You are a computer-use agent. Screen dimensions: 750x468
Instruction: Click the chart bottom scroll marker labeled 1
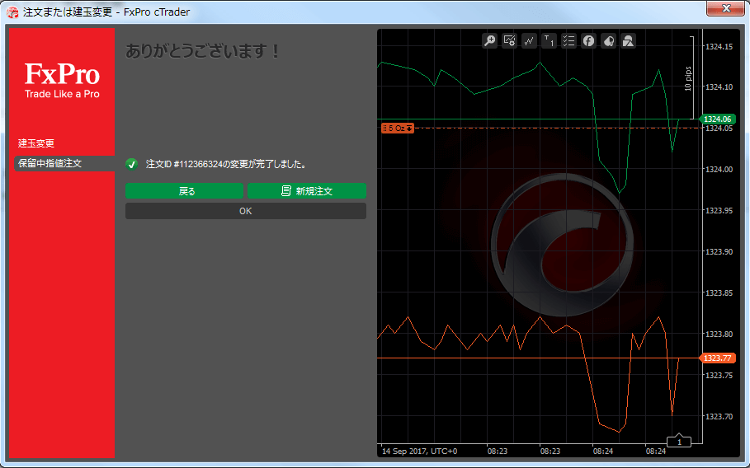click(679, 442)
